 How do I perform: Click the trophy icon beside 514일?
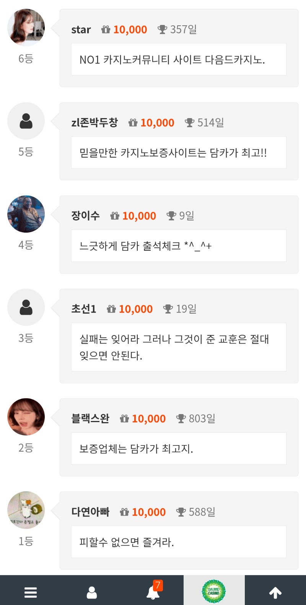click(x=189, y=123)
